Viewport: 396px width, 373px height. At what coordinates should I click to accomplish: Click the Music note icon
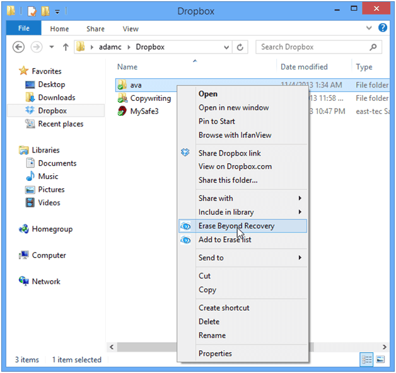pos(30,176)
